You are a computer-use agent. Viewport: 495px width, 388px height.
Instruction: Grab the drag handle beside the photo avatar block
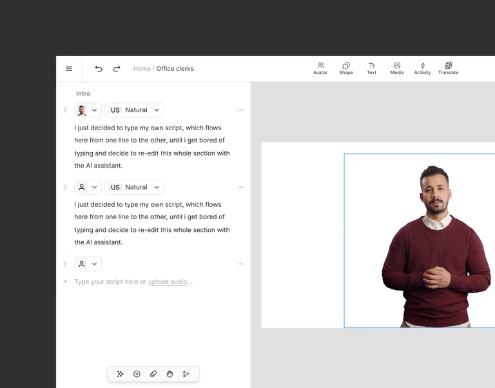65,110
